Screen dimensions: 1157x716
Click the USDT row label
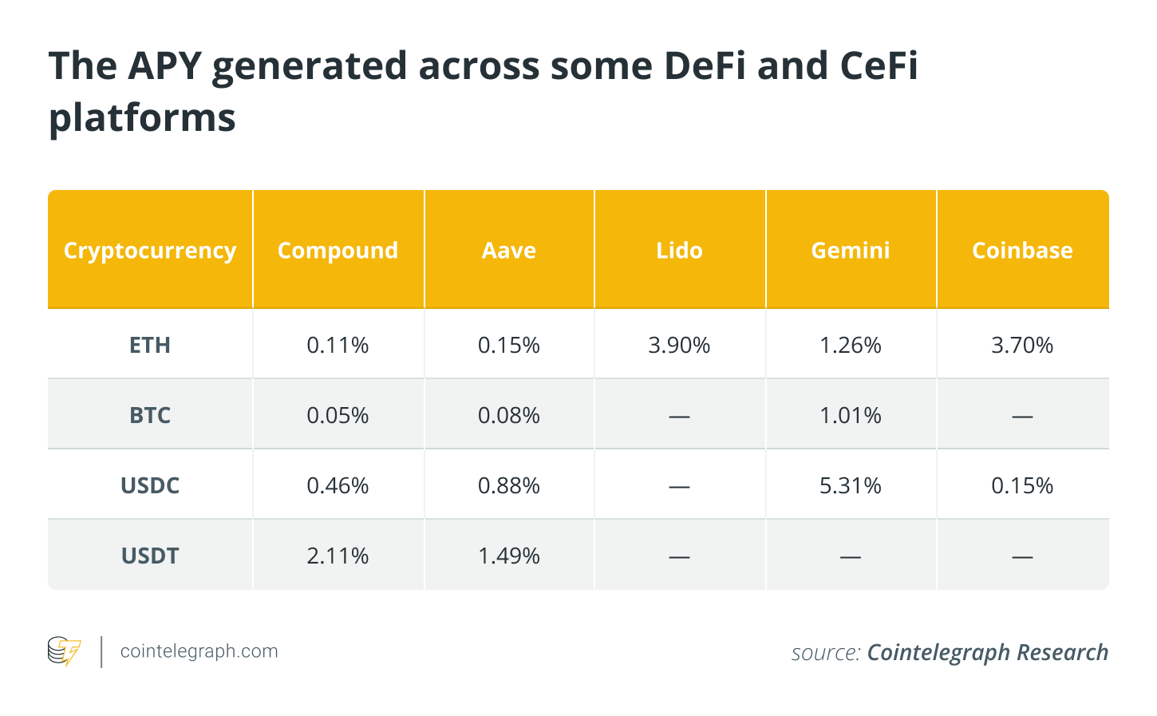click(x=150, y=556)
